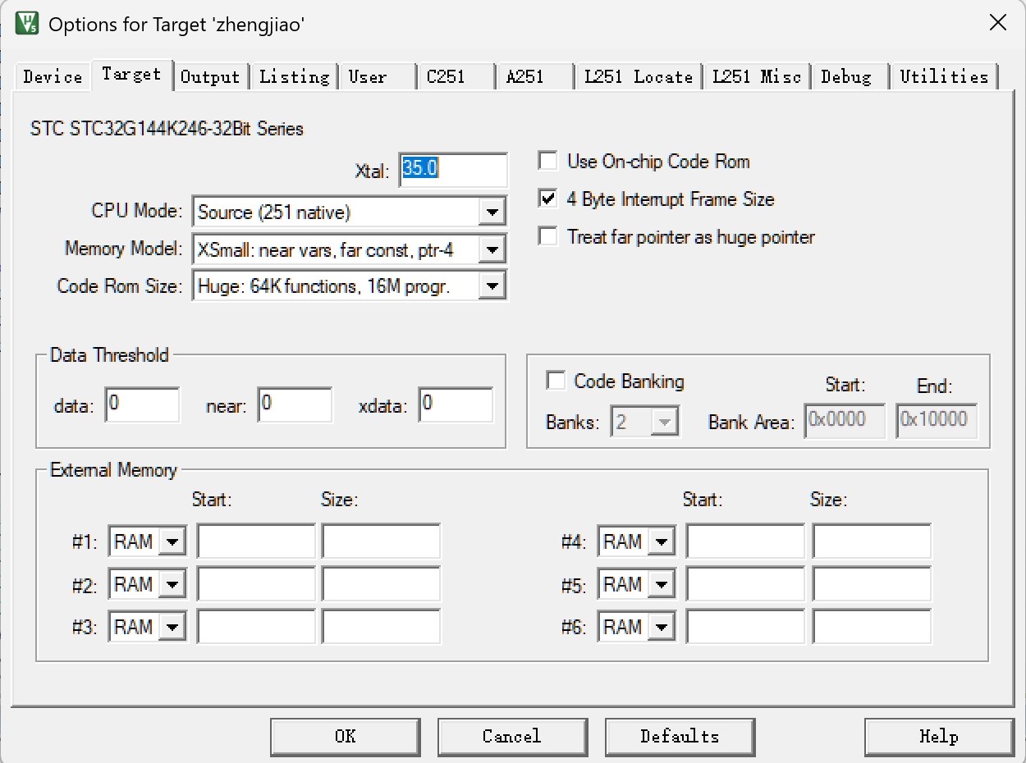This screenshot has width=1026, height=763.
Task: Open the Code Rom Size dropdown
Action: click(x=491, y=286)
